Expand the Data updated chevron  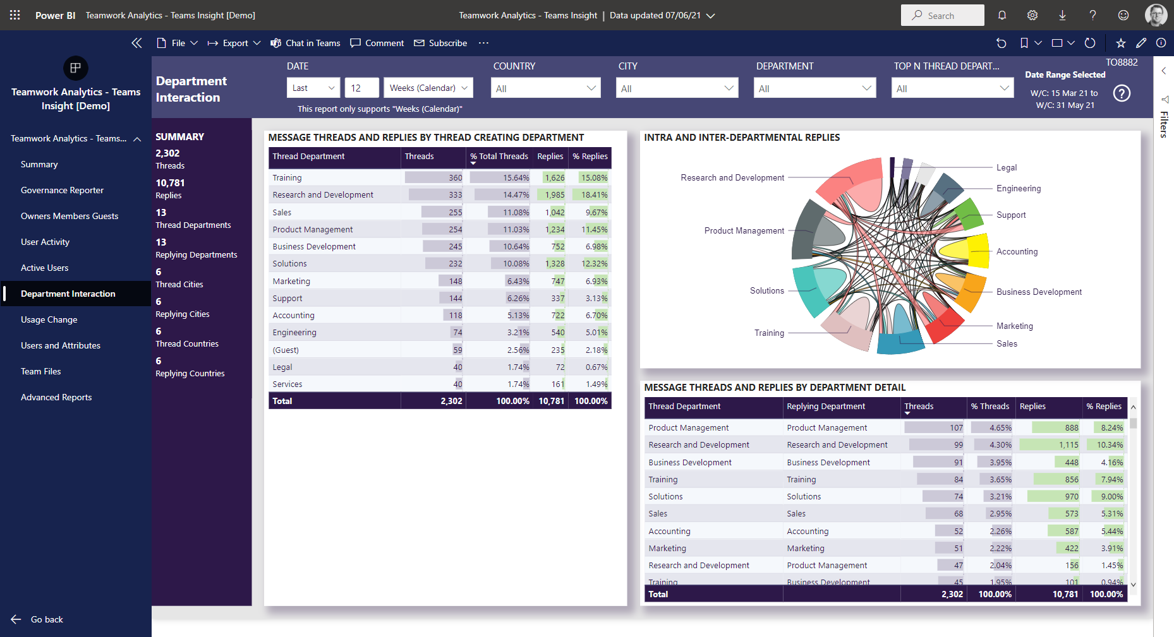click(711, 16)
